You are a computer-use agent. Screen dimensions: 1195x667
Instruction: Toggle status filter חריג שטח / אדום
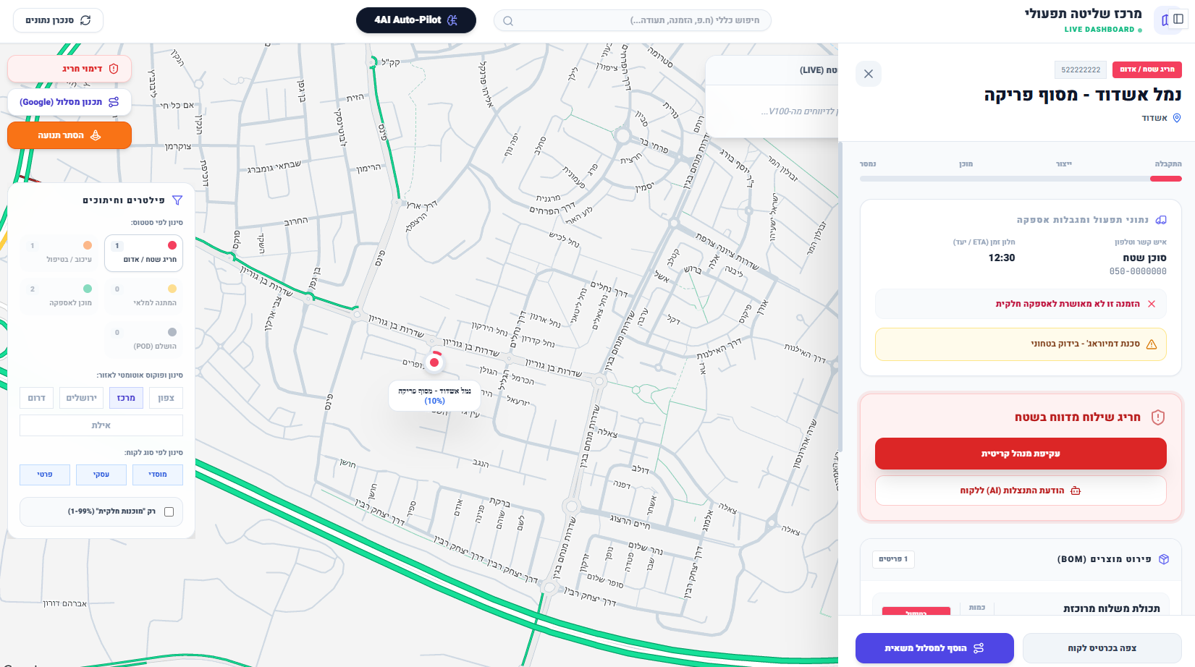tap(143, 253)
